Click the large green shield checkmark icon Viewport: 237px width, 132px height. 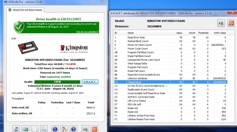(19, 27)
